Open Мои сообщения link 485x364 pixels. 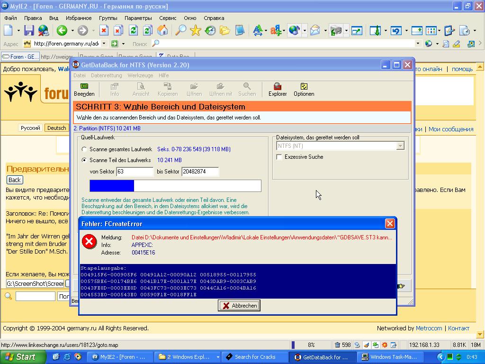[451, 129]
